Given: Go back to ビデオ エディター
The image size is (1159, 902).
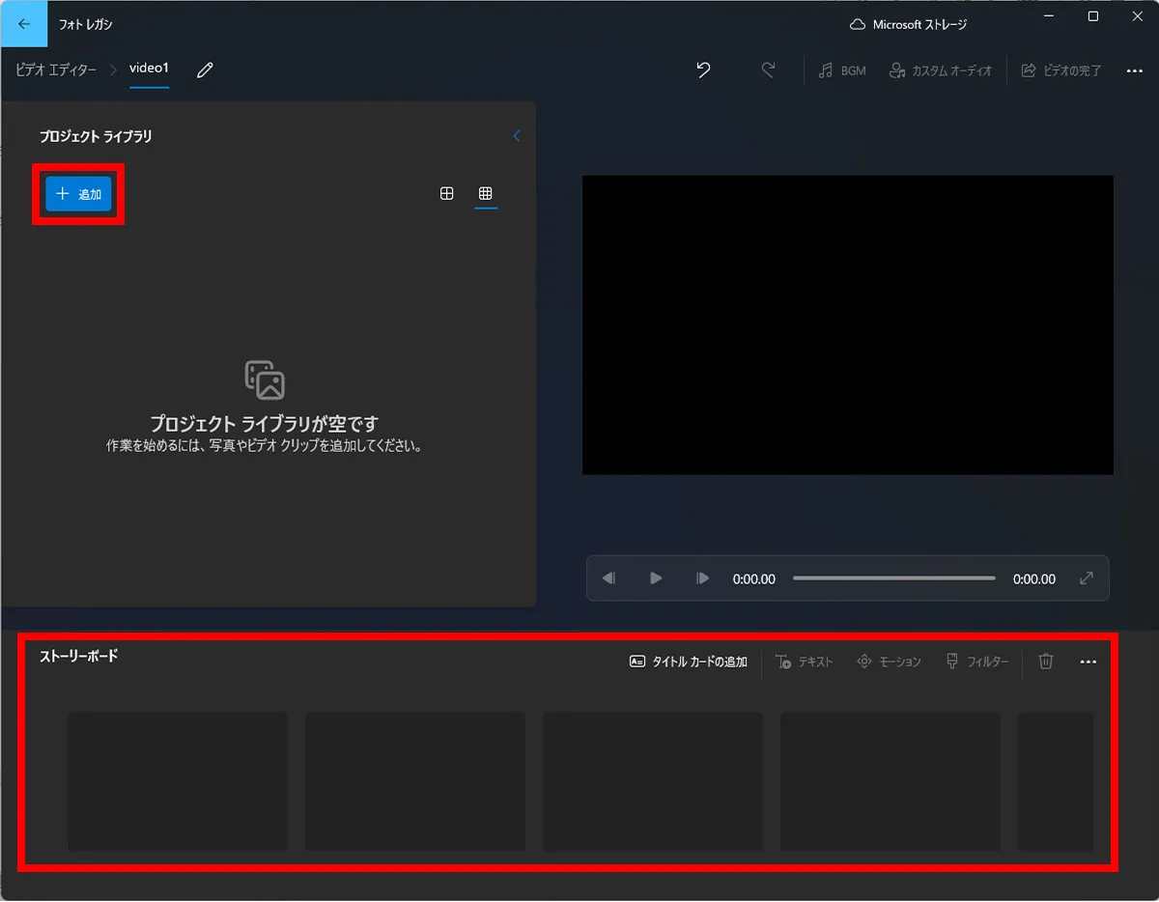Looking at the screenshot, I should 55,70.
